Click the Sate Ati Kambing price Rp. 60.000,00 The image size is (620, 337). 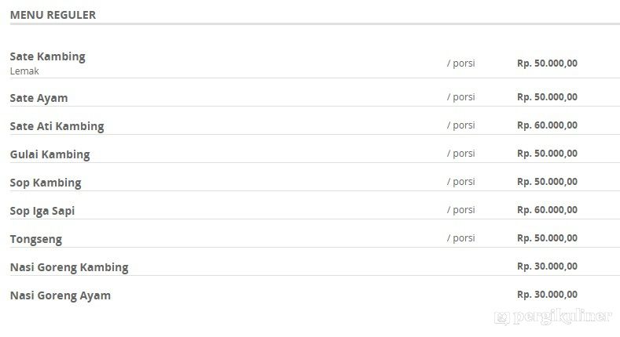547,125
